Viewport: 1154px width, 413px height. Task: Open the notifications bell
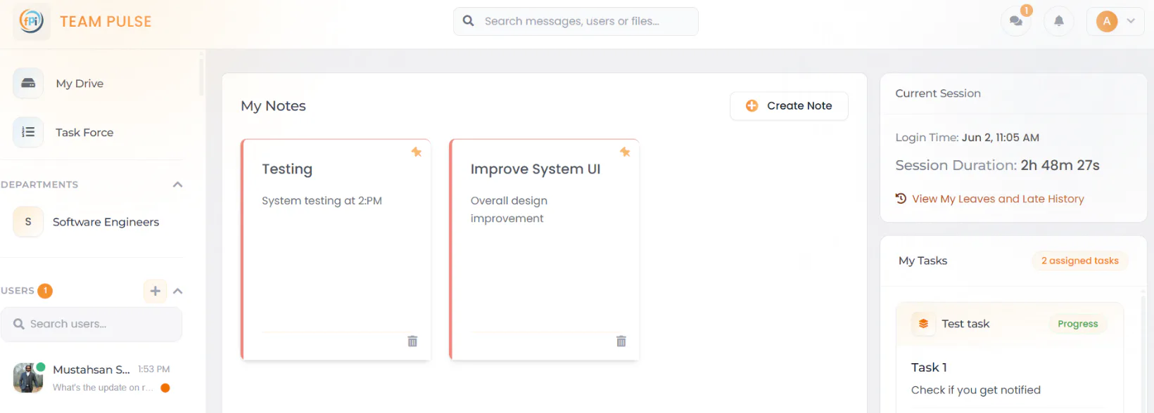pos(1058,21)
